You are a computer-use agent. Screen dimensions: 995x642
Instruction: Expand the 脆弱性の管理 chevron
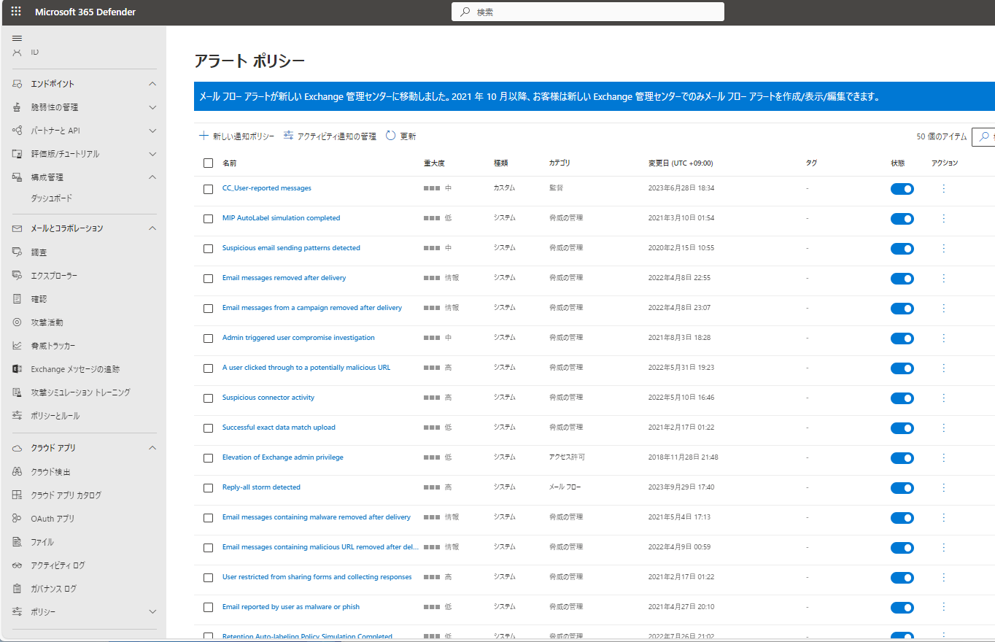tap(152, 107)
